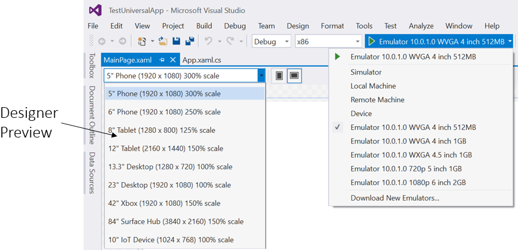Open the Debug menu
The width and height of the screenshot is (518, 250).
[235, 26]
